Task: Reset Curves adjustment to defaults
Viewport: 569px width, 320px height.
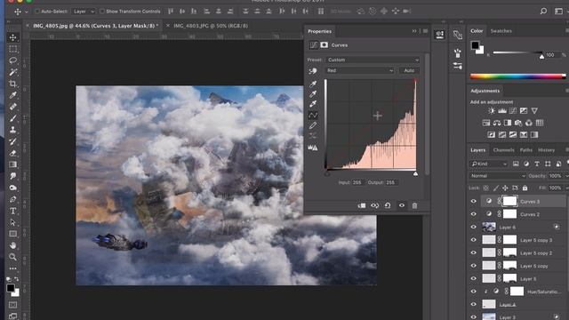Action: point(388,205)
